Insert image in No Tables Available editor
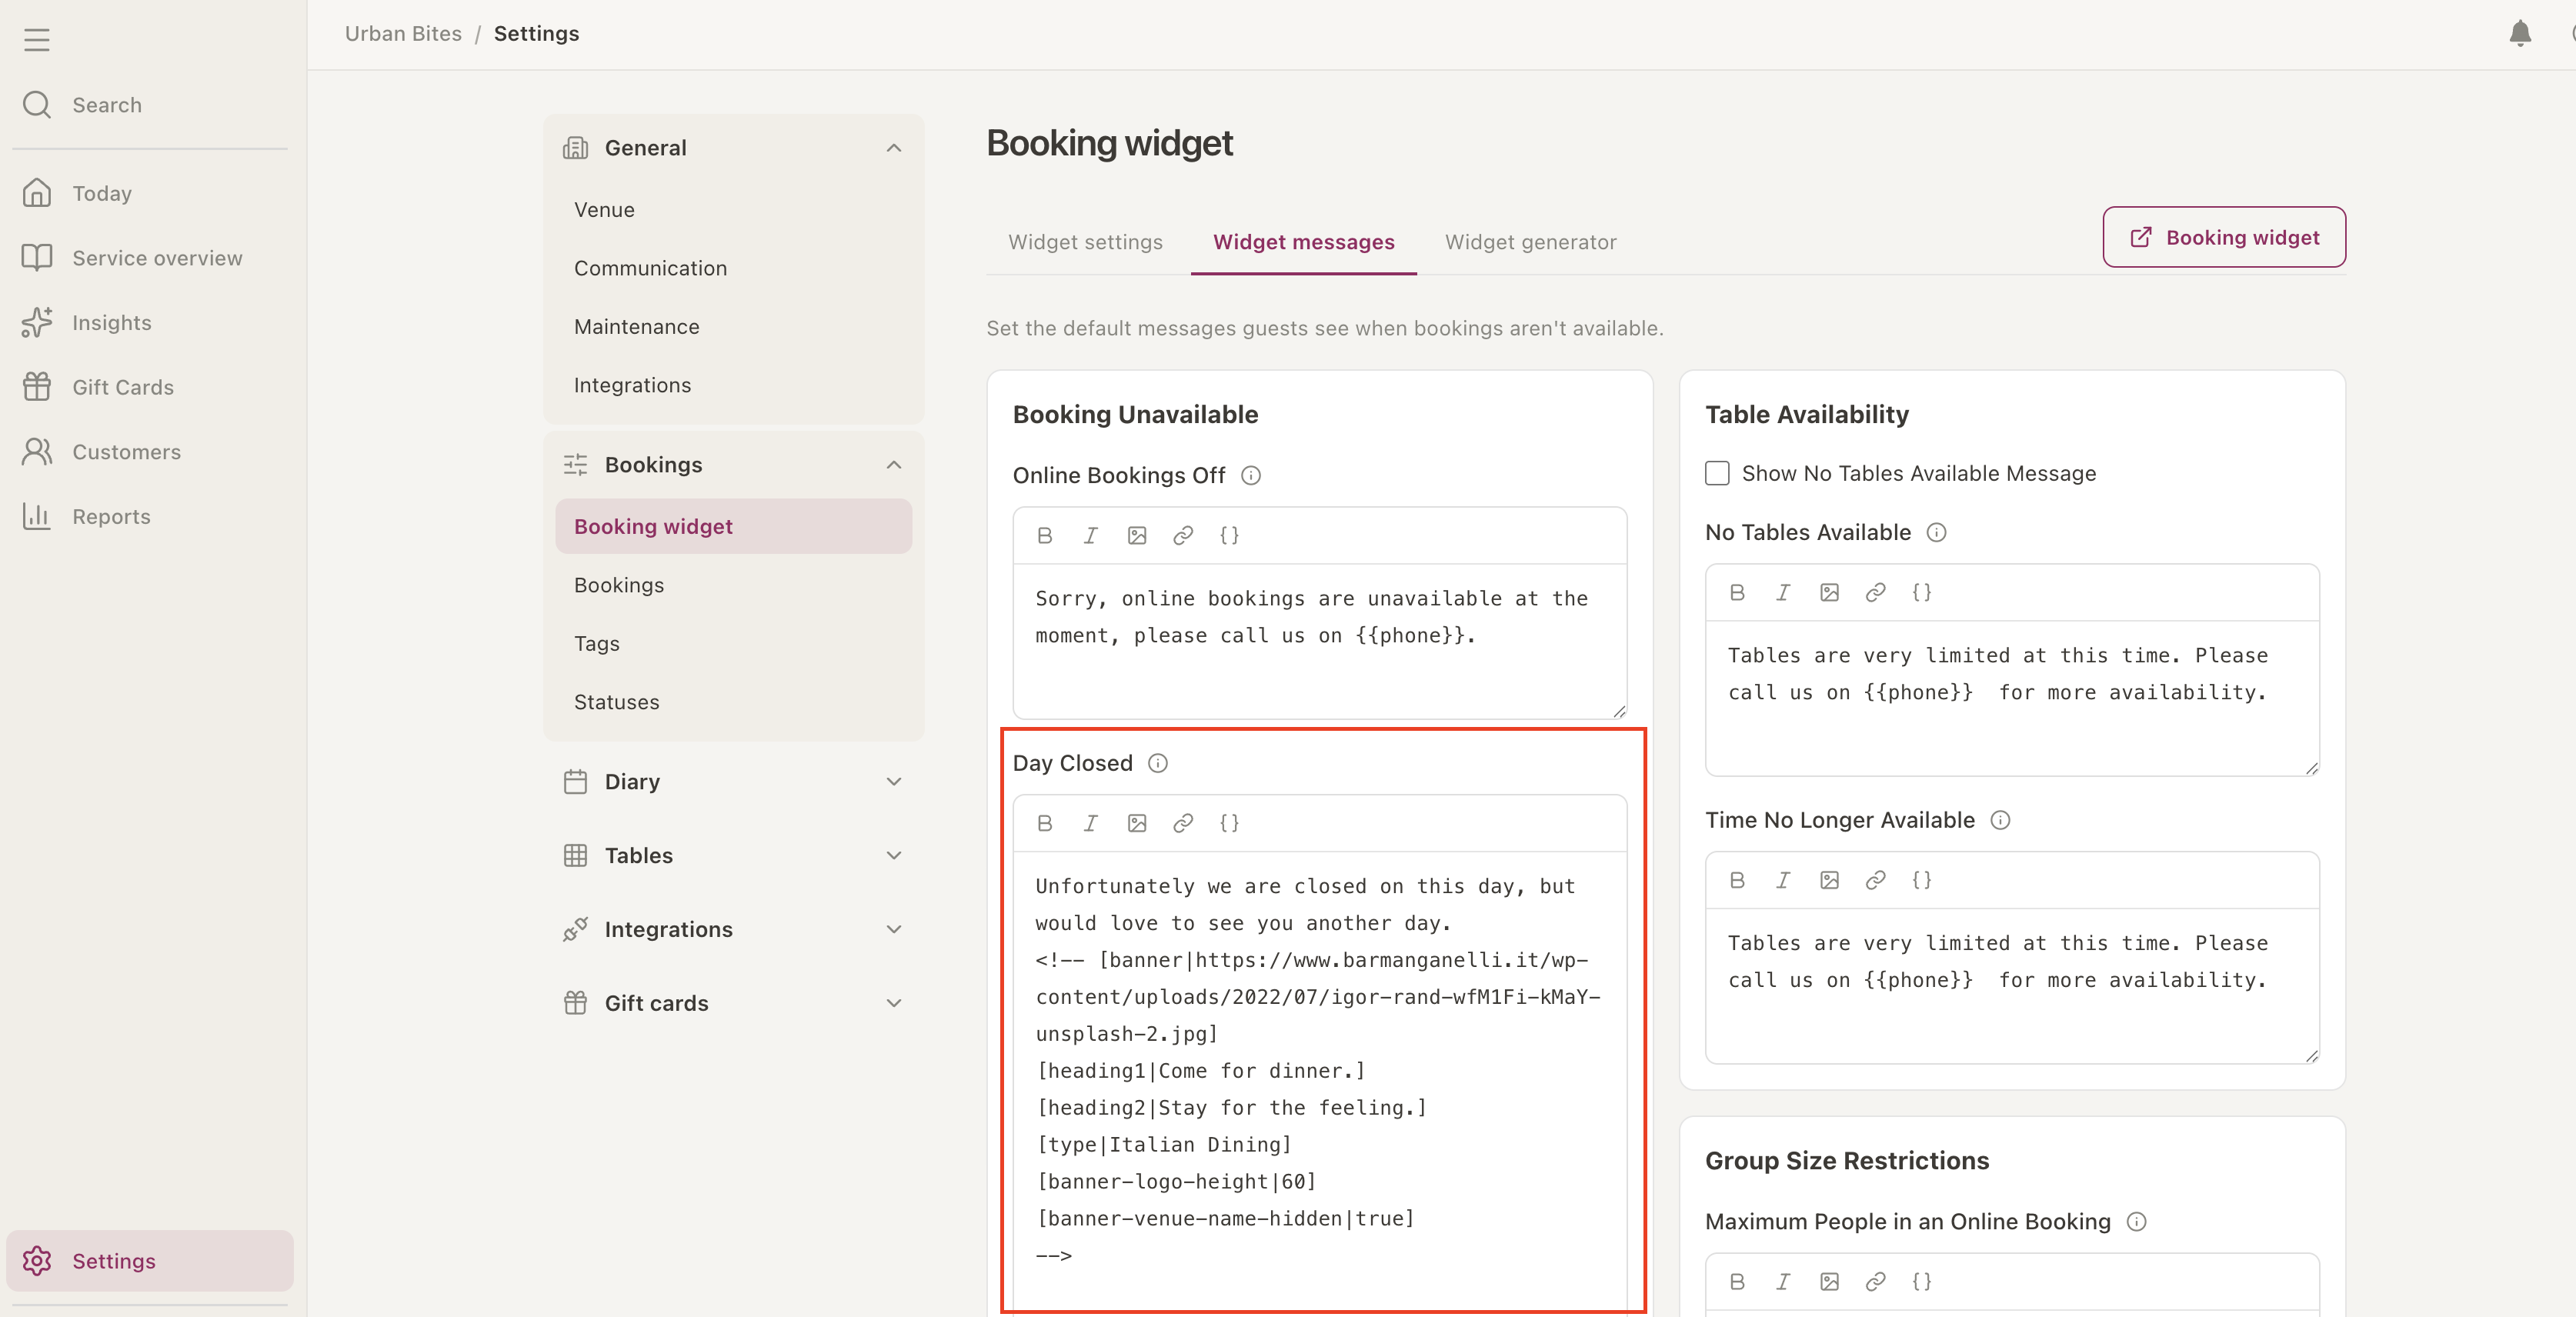Image resolution: width=2576 pixels, height=1317 pixels. (1829, 593)
